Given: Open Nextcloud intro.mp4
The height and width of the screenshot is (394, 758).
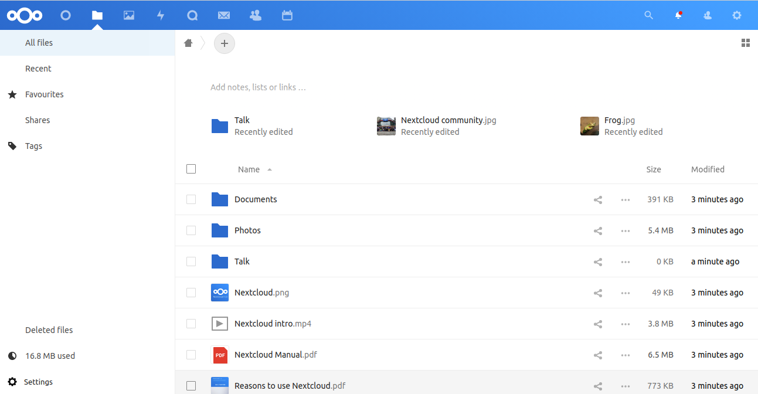Looking at the screenshot, I should 273,324.
